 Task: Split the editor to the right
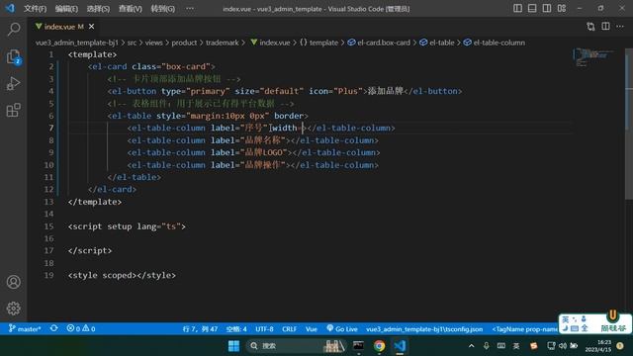[x=605, y=27]
